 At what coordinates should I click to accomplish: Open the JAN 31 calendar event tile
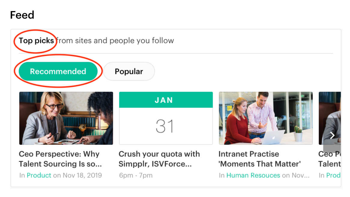point(166,118)
